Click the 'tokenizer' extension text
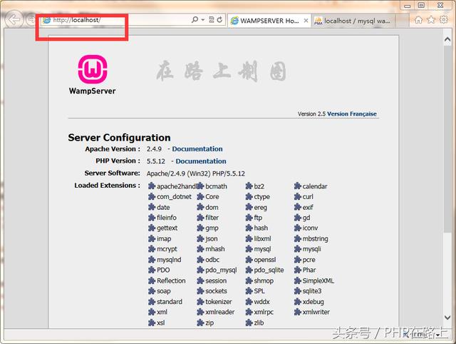This screenshot has width=456, height=344. [x=219, y=301]
